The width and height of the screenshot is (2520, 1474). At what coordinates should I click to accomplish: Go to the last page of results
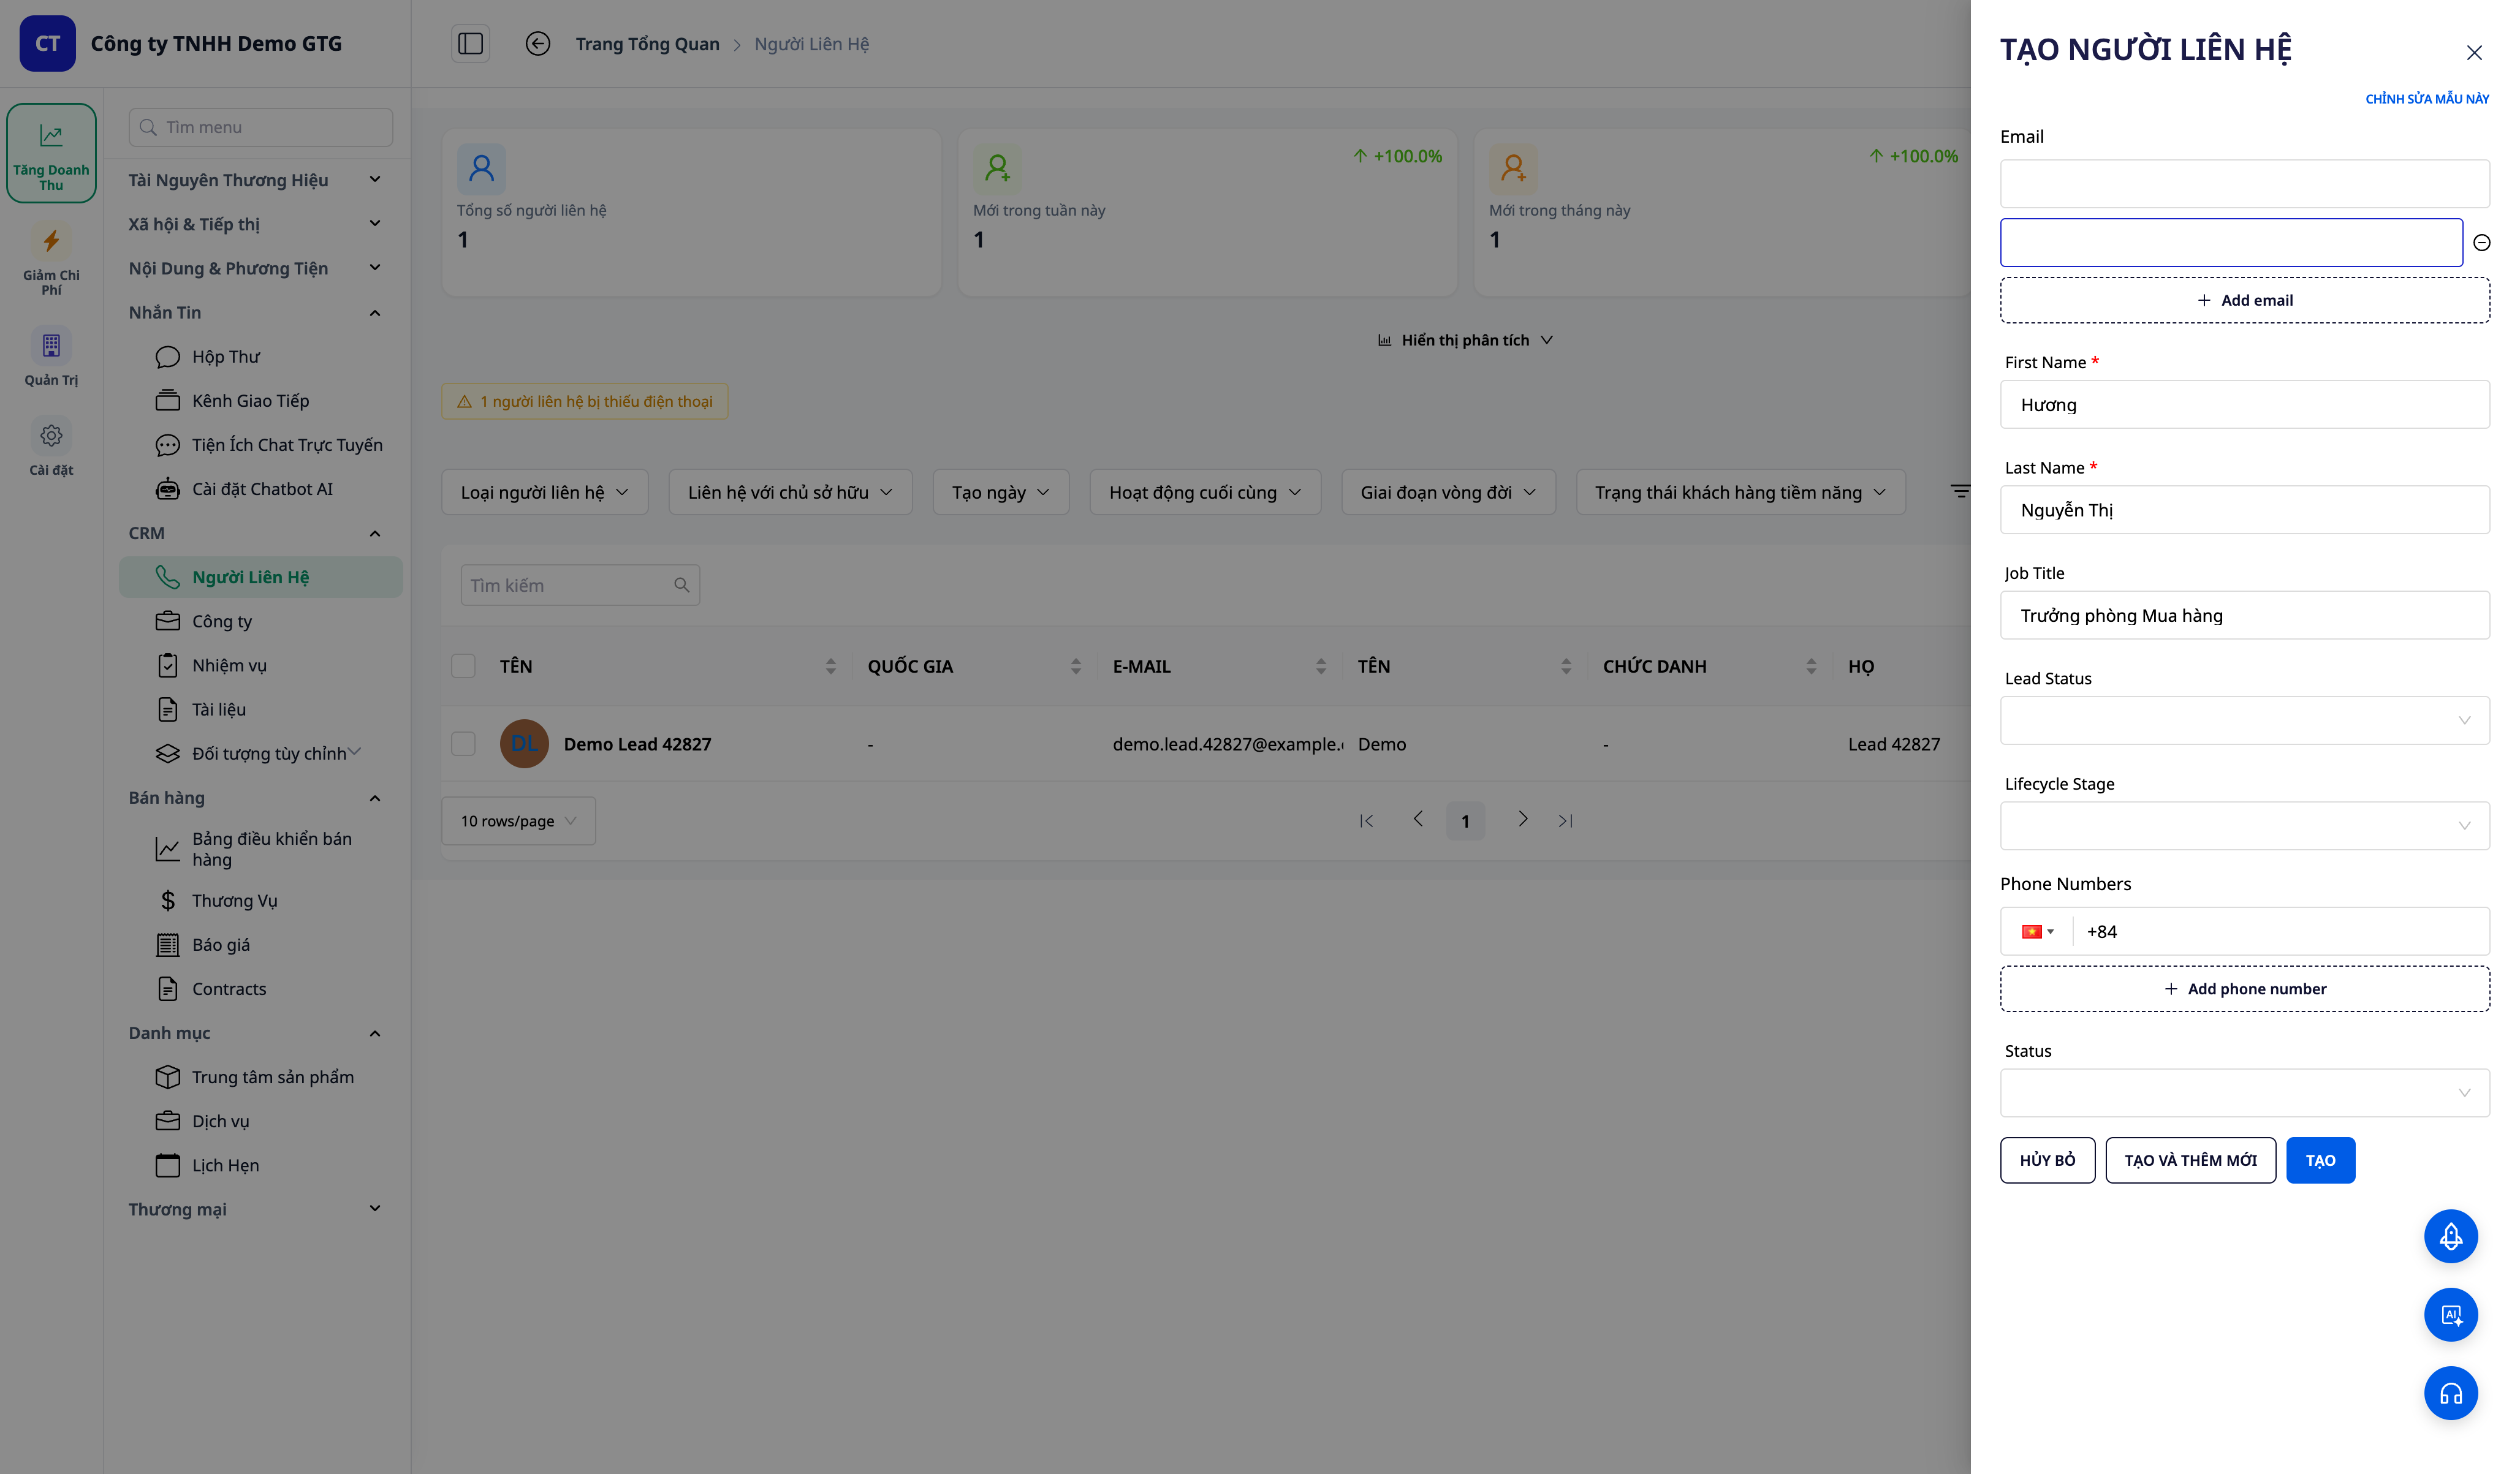click(x=1565, y=820)
